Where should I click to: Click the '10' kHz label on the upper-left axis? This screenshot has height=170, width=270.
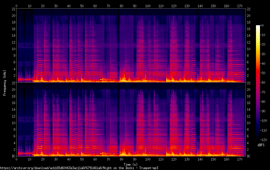(x=13, y=49)
